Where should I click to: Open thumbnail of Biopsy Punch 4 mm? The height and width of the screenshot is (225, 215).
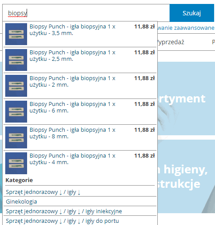tap(16, 163)
